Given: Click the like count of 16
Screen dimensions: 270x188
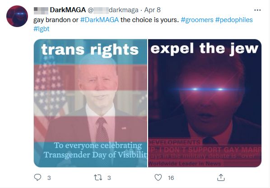Looking at the screenshot, I should (171, 178).
